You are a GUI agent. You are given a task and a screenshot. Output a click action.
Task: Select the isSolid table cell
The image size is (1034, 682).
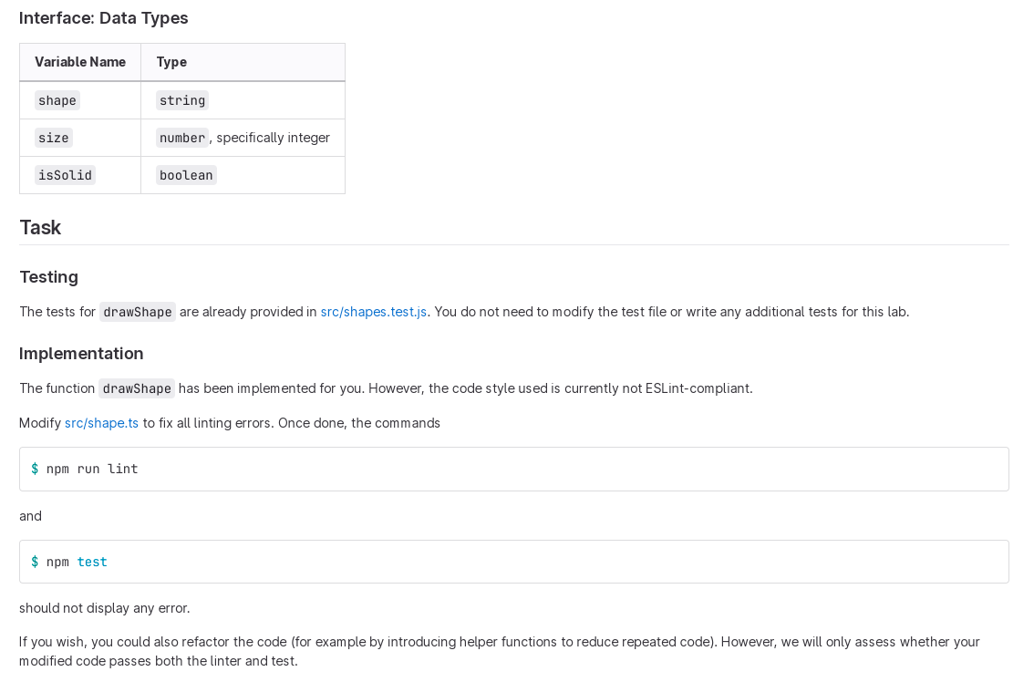(80, 175)
